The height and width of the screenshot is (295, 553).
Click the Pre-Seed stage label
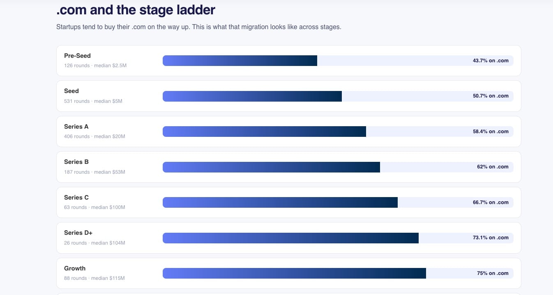[x=77, y=56]
